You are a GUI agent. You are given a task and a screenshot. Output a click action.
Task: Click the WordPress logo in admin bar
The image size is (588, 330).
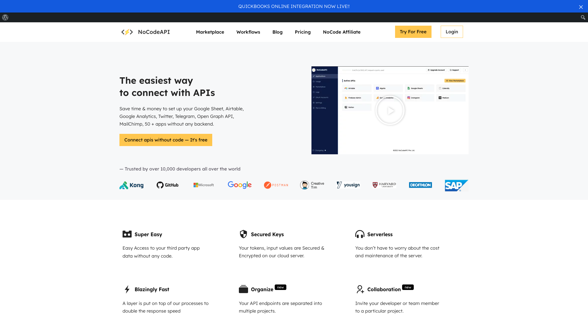[5, 17]
